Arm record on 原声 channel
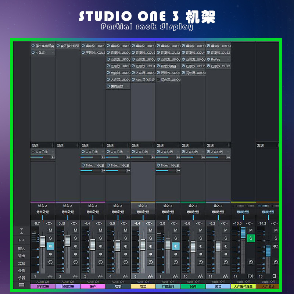 pyautogui.click(x=100, y=254)
